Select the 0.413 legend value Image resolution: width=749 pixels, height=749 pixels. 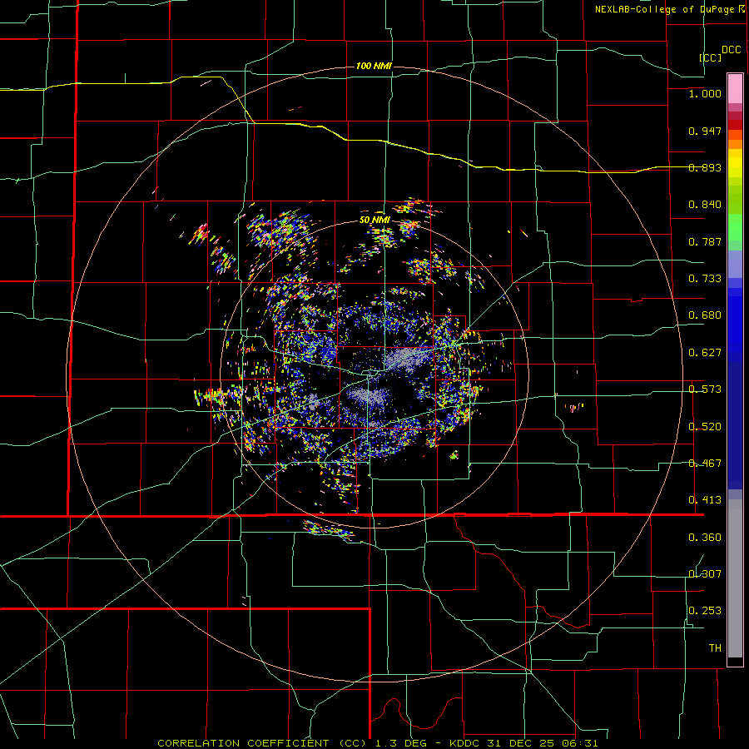[x=705, y=500]
